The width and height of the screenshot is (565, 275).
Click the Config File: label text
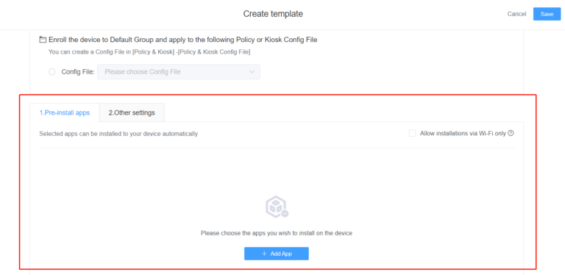pyautogui.click(x=78, y=71)
